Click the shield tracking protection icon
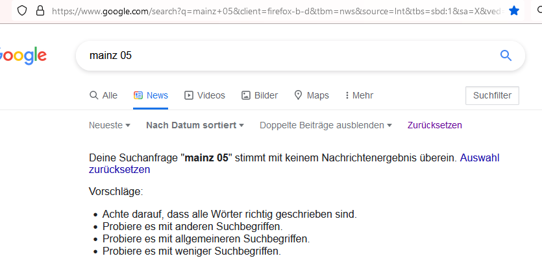542x278 pixels. pos(22,10)
